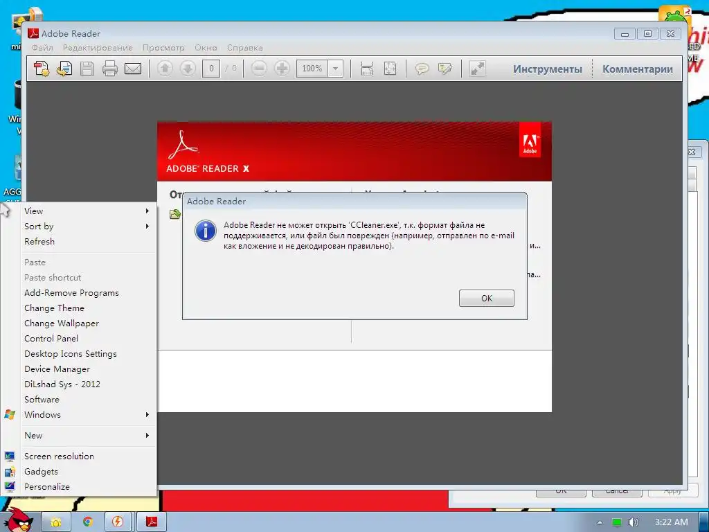The width and height of the screenshot is (709, 532).
Task: Click the Zoom out minus icon
Action: tap(259, 69)
